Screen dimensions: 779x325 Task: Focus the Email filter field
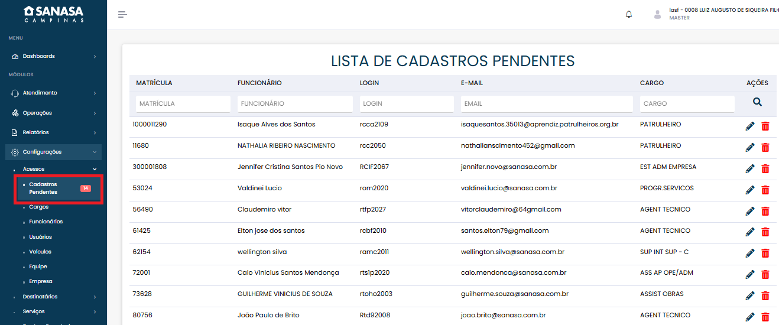pyautogui.click(x=546, y=103)
